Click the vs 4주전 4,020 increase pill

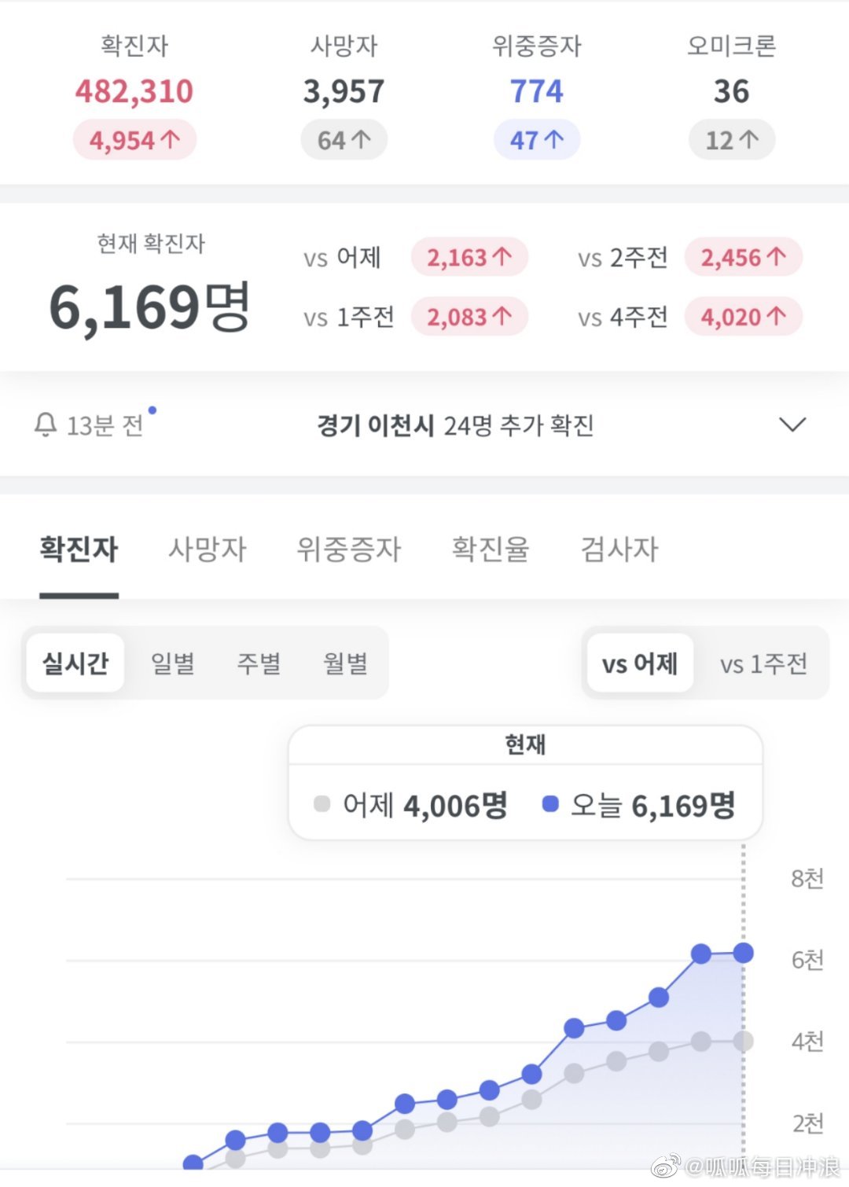[x=743, y=318]
